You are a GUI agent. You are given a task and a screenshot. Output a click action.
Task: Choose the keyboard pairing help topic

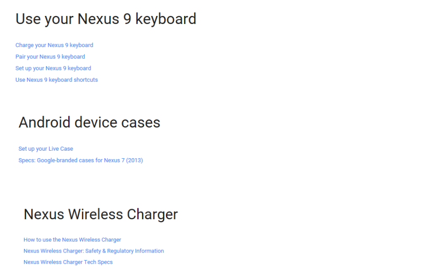click(x=50, y=57)
